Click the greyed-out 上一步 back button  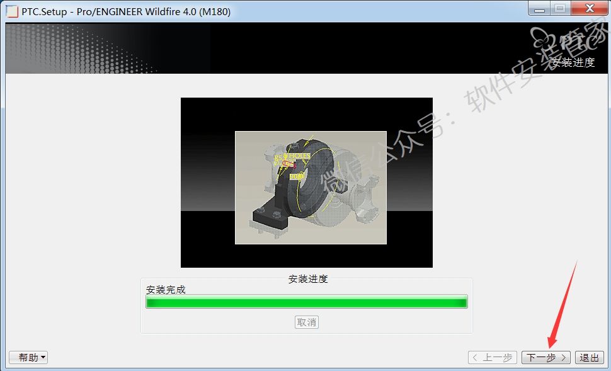click(493, 358)
